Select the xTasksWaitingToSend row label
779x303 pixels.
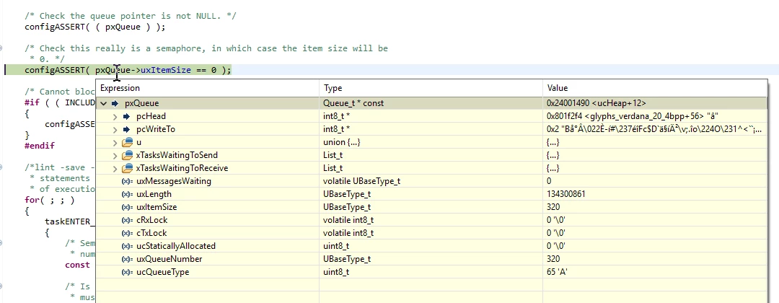pos(177,155)
